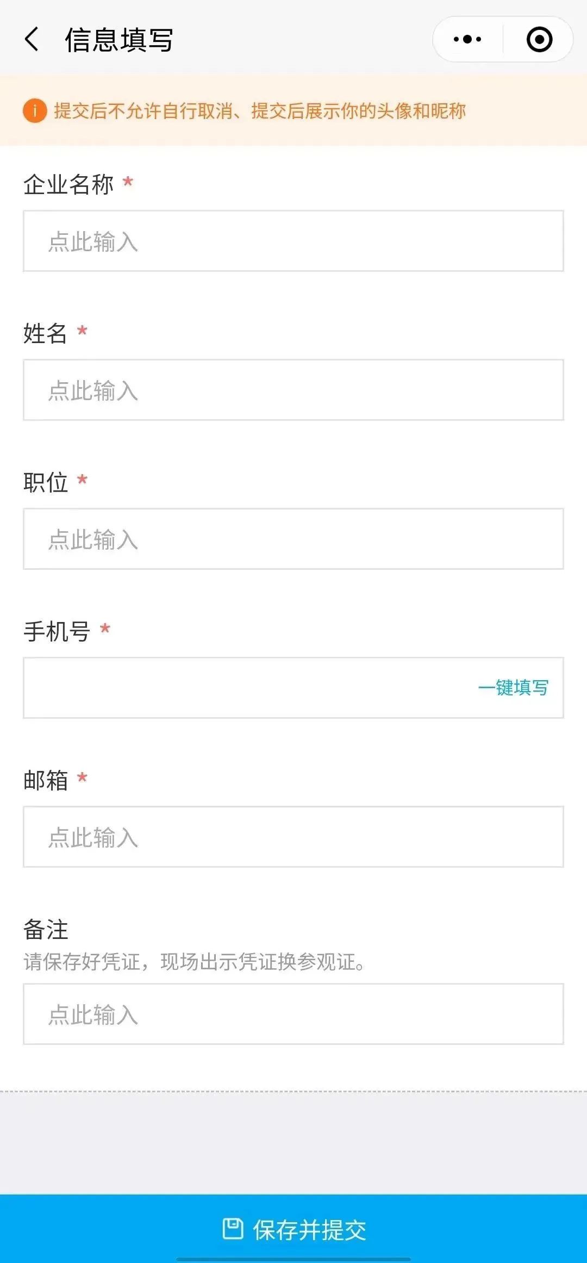Focus the 邮箱 input field
This screenshot has width=587, height=1263.
[293, 837]
